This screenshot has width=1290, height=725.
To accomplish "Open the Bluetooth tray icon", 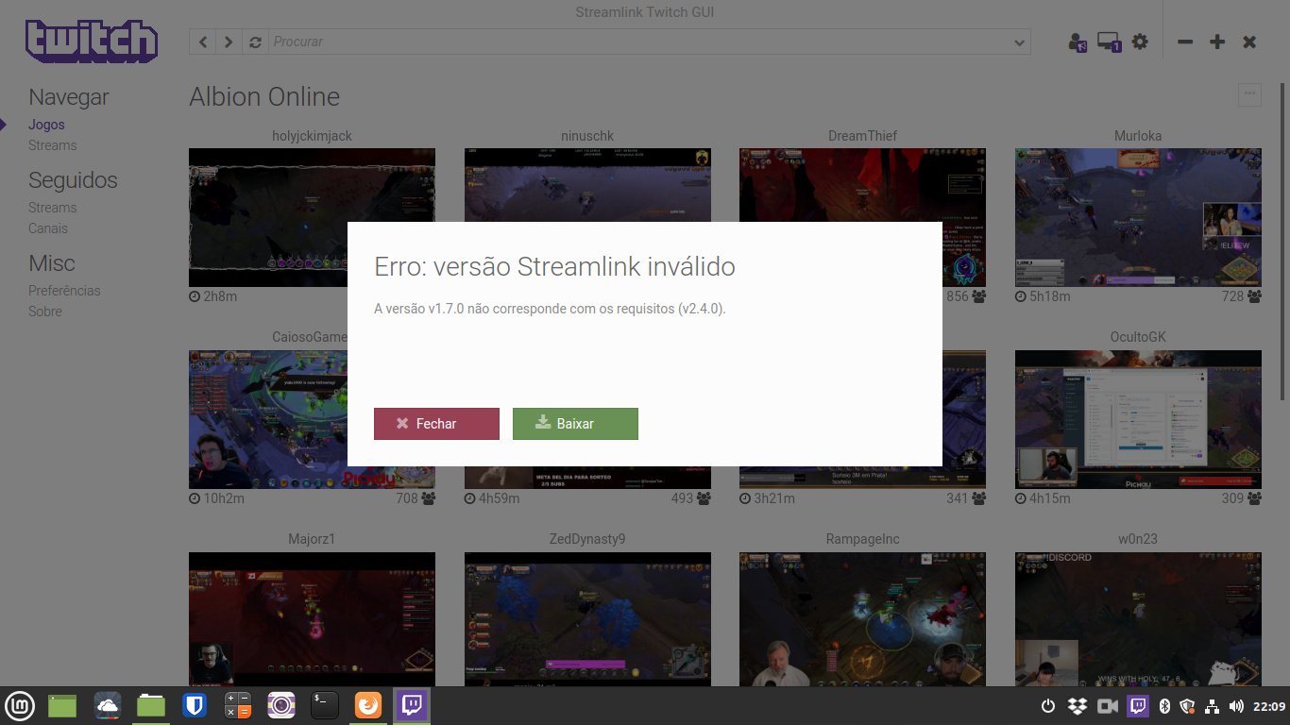I will (x=1164, y=706).
